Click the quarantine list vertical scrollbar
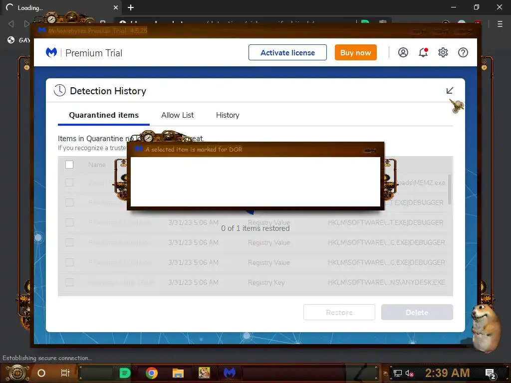Viewport: 511px width, 383px height. pyautogui.click(x=450, y=190)
